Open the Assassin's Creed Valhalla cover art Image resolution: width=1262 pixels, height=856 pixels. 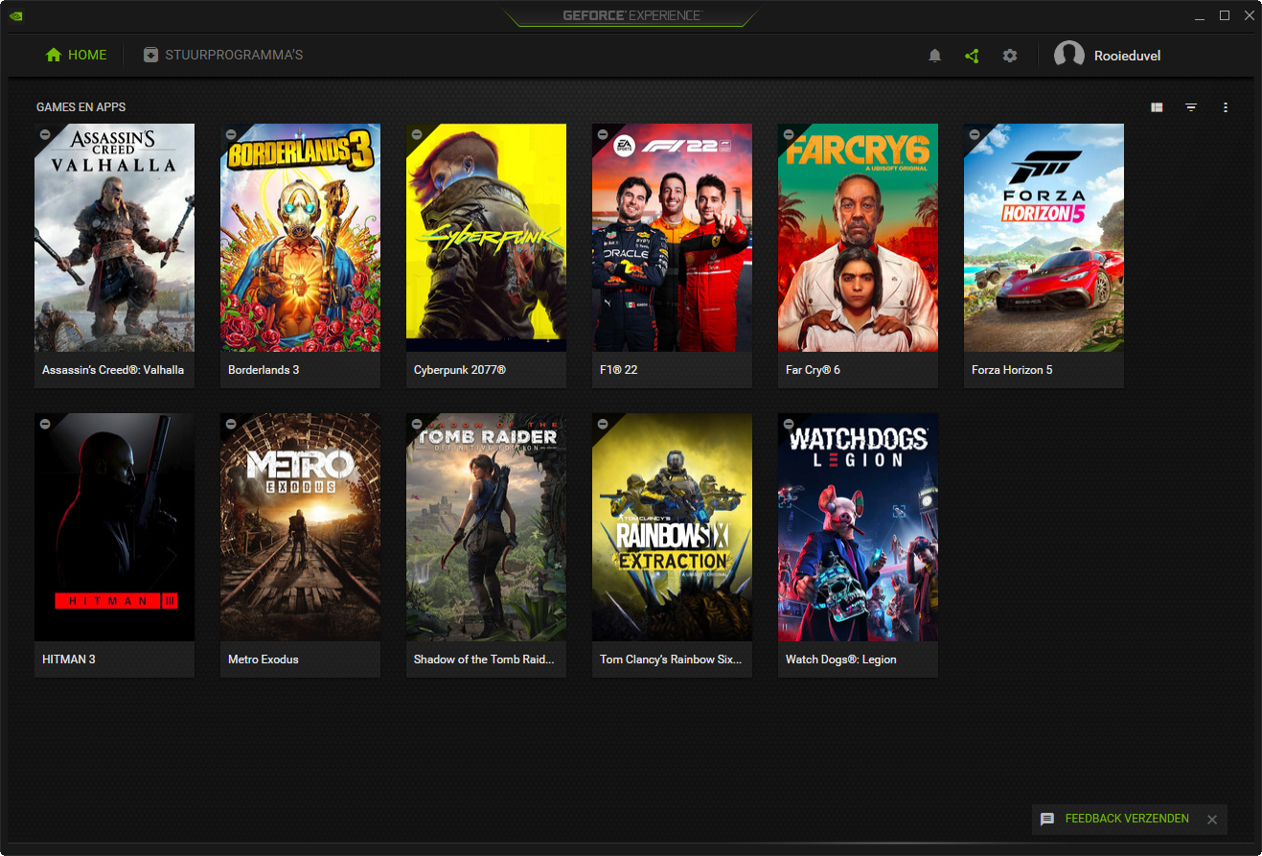click(x=114, y=238)
